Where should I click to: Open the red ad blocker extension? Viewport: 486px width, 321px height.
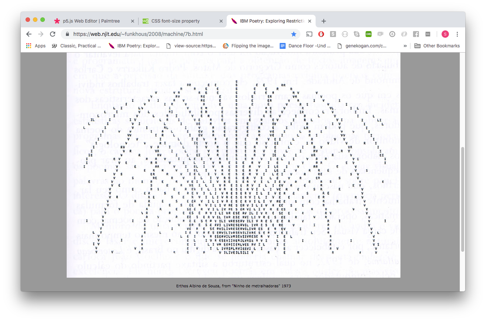click(321, 34)
